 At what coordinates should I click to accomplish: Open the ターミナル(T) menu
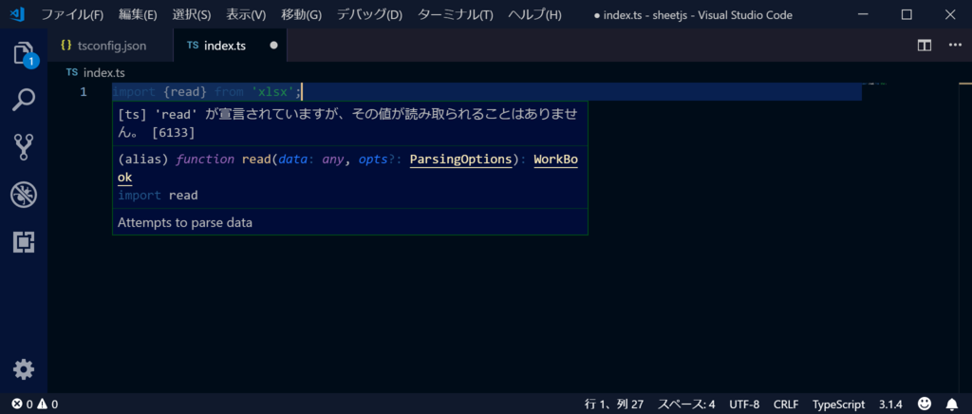click(456, 15)
